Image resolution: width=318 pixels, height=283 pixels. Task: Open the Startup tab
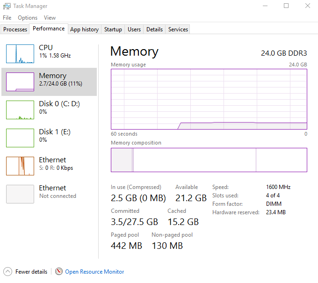point(113,29)
